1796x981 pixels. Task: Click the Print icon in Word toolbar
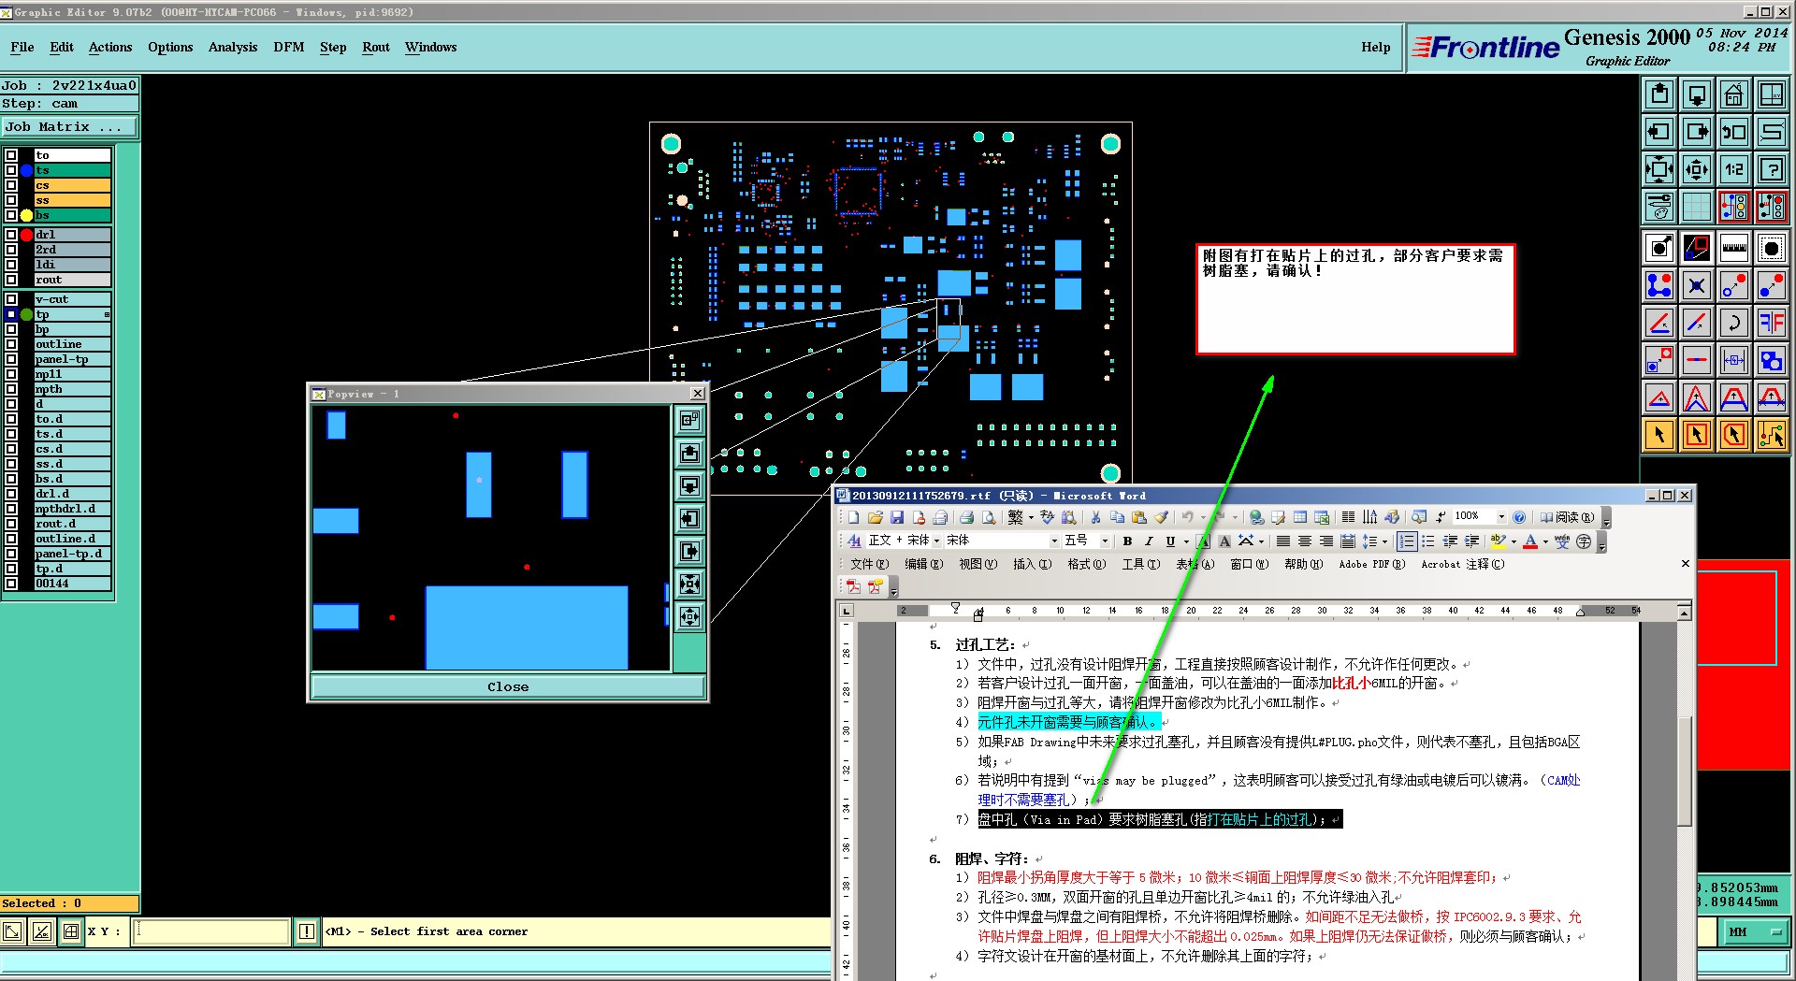click(966, 517)
